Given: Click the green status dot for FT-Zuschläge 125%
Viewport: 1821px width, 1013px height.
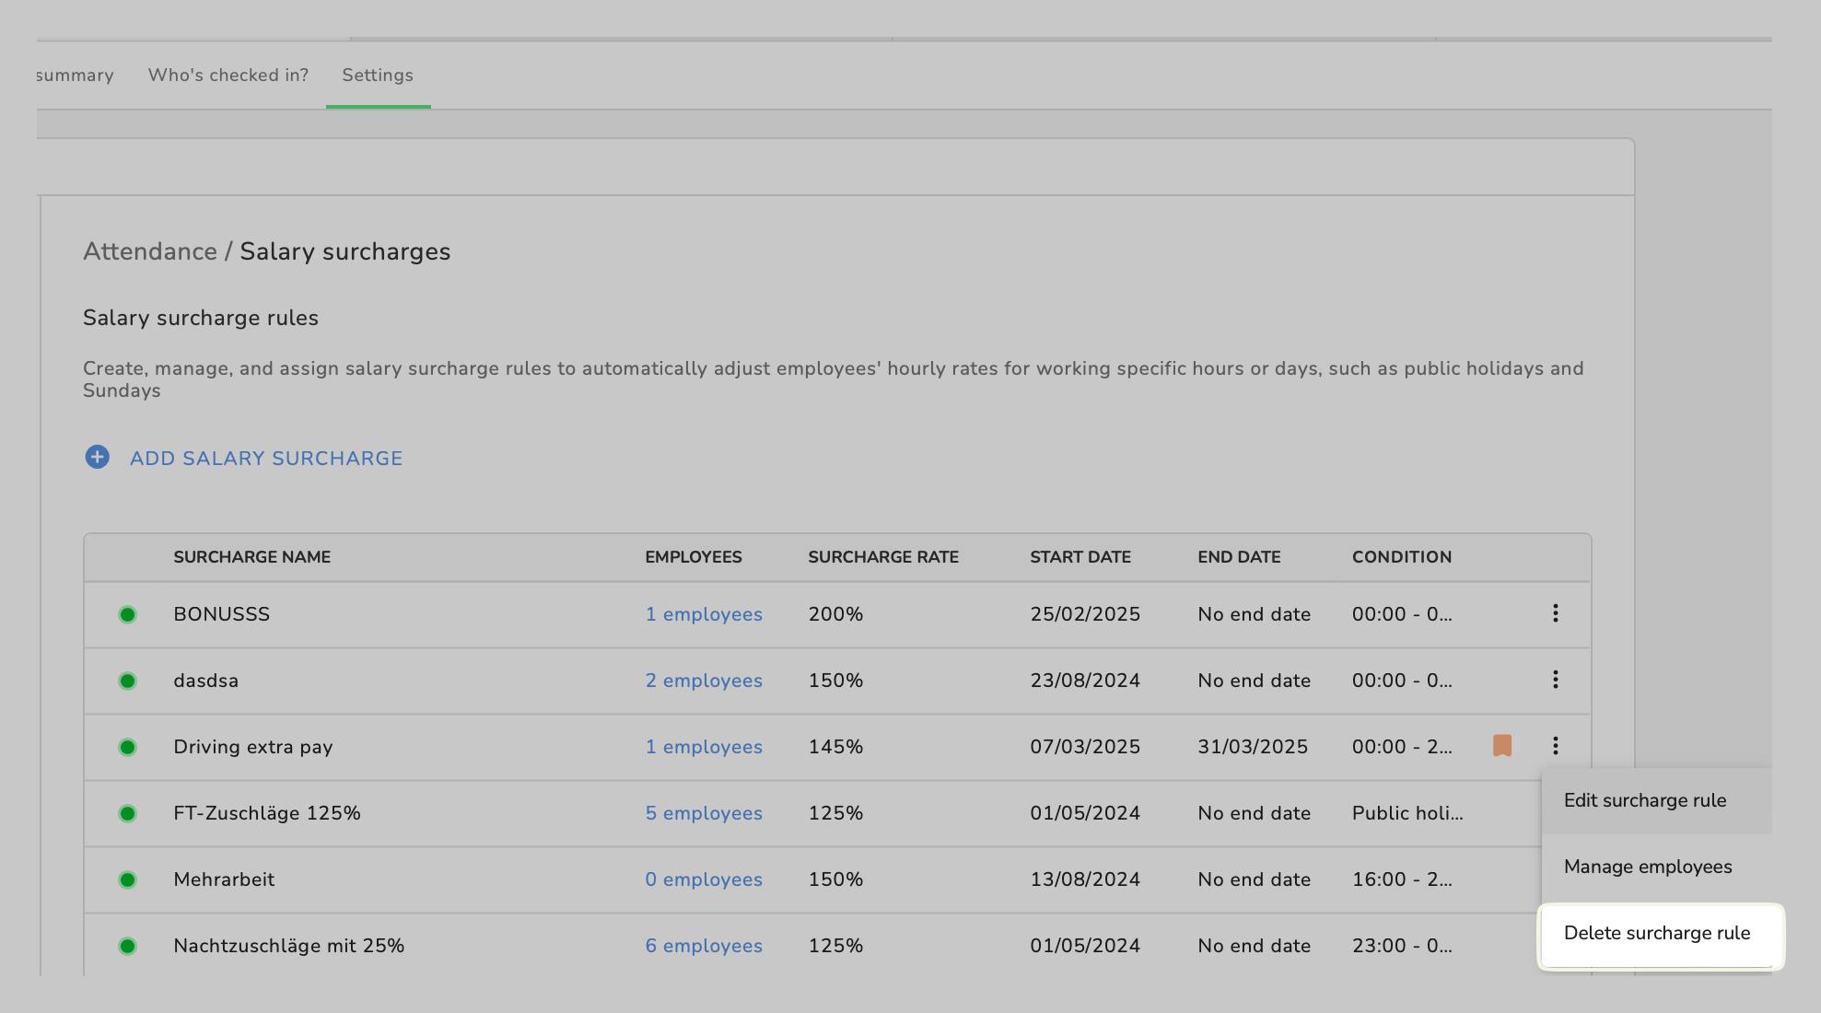Looking at the screenshot, I should point(127,813).
